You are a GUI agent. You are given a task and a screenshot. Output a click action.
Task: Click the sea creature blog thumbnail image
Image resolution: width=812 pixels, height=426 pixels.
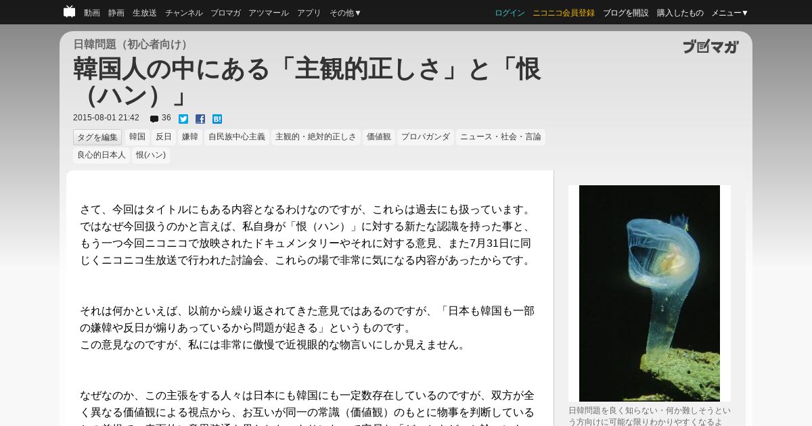[650, 293]
